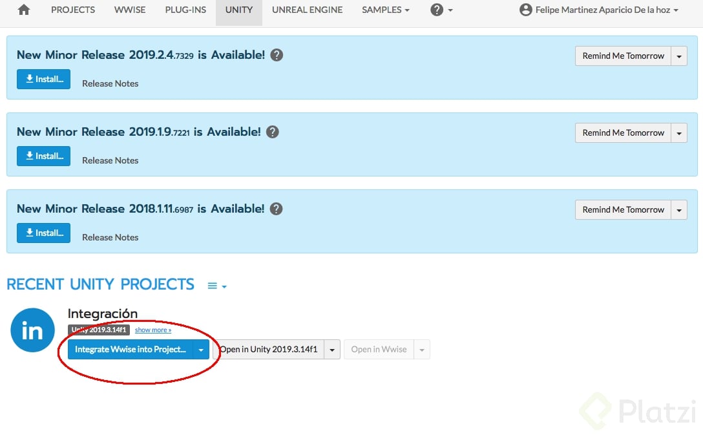The width and height of the screenshot is (703, 435).
Task: Click the Open in Wwise button
Action: click(x=379, y=349)
